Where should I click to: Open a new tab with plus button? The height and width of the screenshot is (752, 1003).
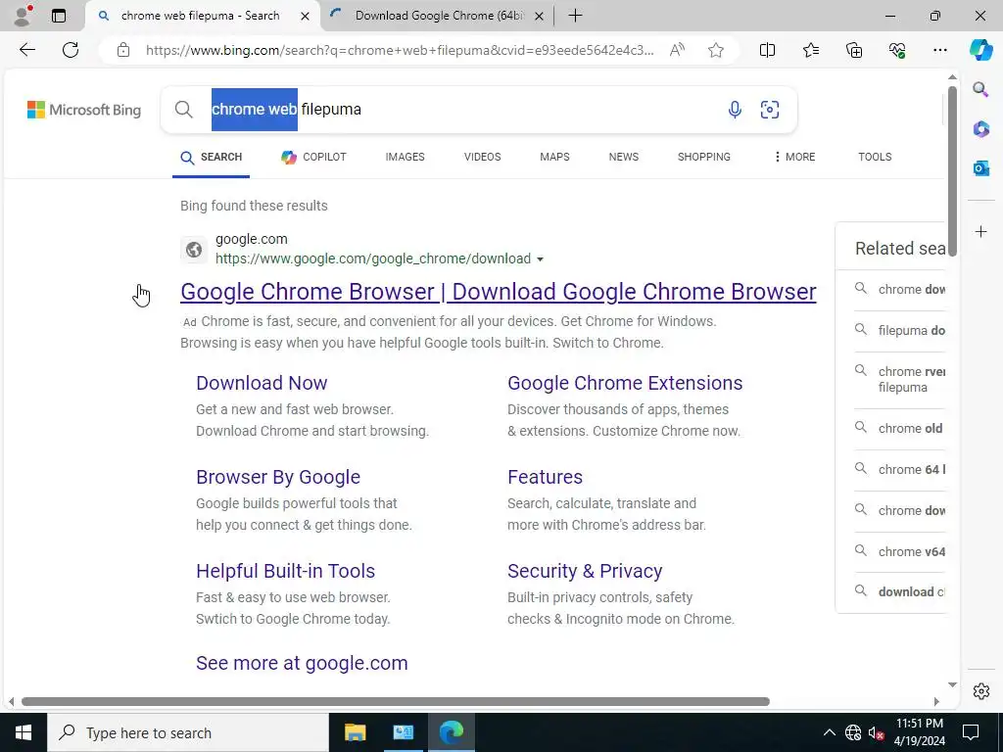point(575,16)
